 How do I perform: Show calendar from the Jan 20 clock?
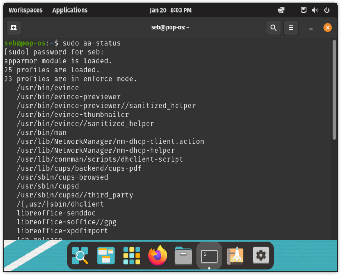pyautogui.click(x=170, y=10)
